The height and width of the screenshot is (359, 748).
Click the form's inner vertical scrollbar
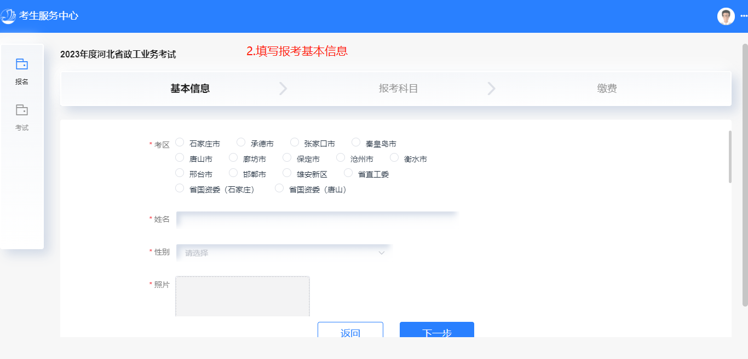click(x=729, y=157)
